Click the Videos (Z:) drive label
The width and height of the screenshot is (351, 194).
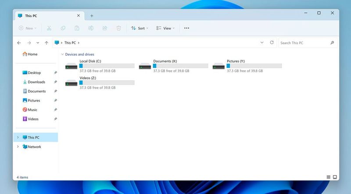click(88, 78)
